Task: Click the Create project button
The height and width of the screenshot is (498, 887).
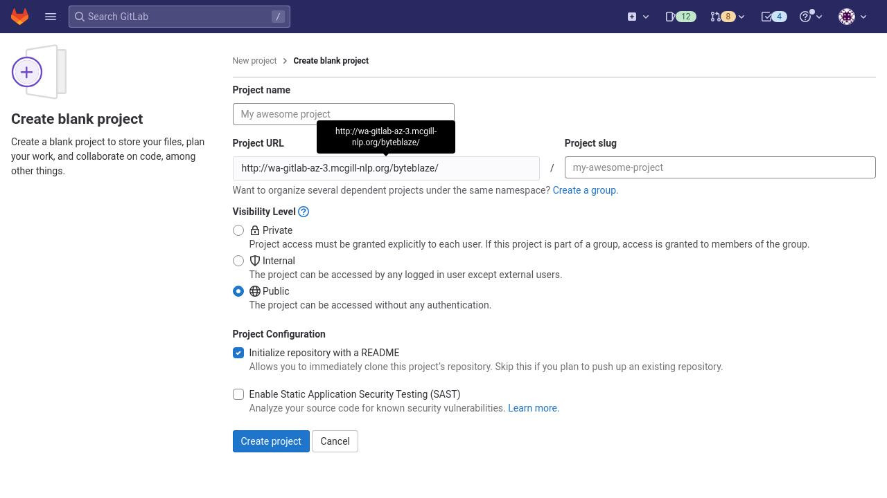Action: (271, 441)
